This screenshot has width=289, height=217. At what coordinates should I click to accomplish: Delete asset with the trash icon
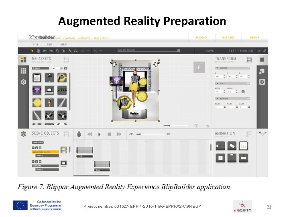65,68
